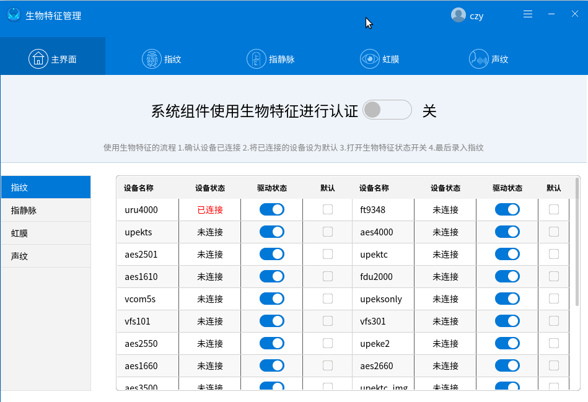Click the first 驱动状态 column header
This screenshot has width=588, height=402.
click(x=272, y=188)
